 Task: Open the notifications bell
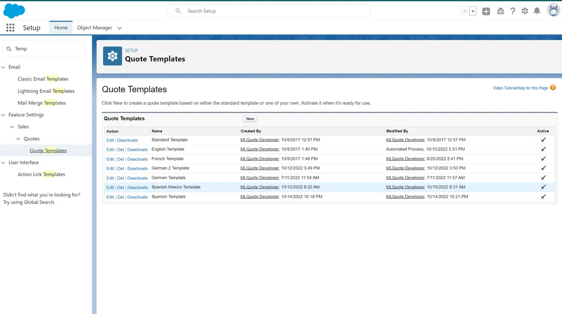point(537,11)
